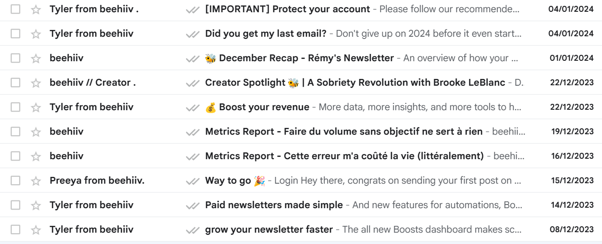This screenshot has height=244, width=602.
Task: Star the Boost your revenue email
Action: [35, 107]
